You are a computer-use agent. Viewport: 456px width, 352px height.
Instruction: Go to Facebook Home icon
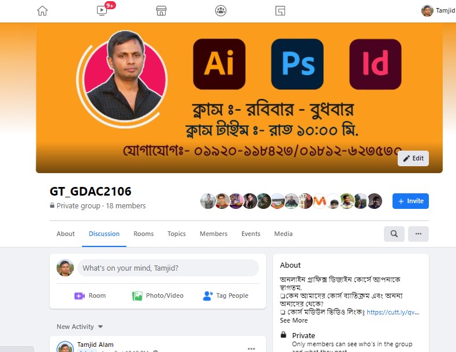[x=43, y=11]
